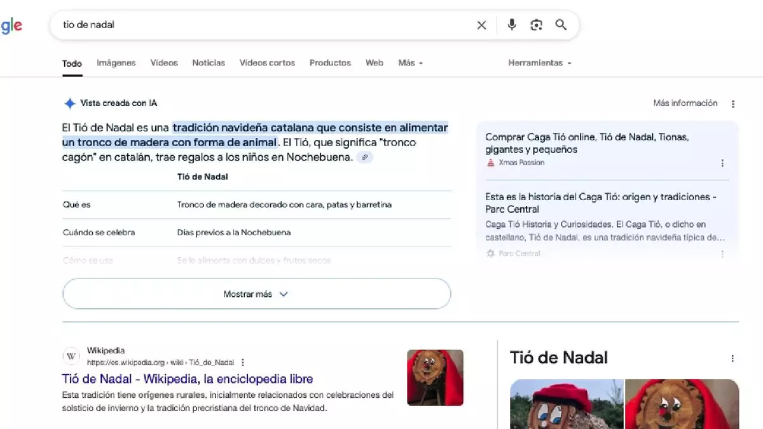
Task: Click the source link chip after Nochebuena
Action: click(x=364, y=157)
